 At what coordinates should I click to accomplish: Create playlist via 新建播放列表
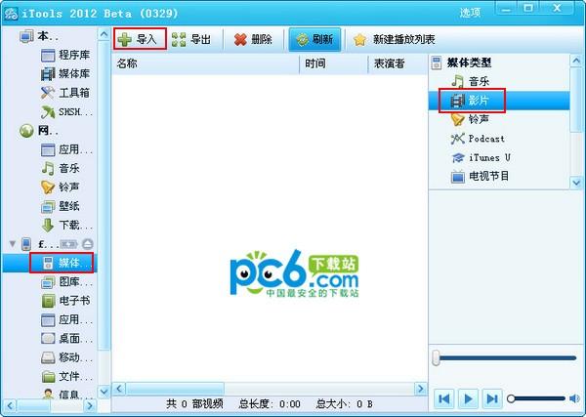(394, 39)
